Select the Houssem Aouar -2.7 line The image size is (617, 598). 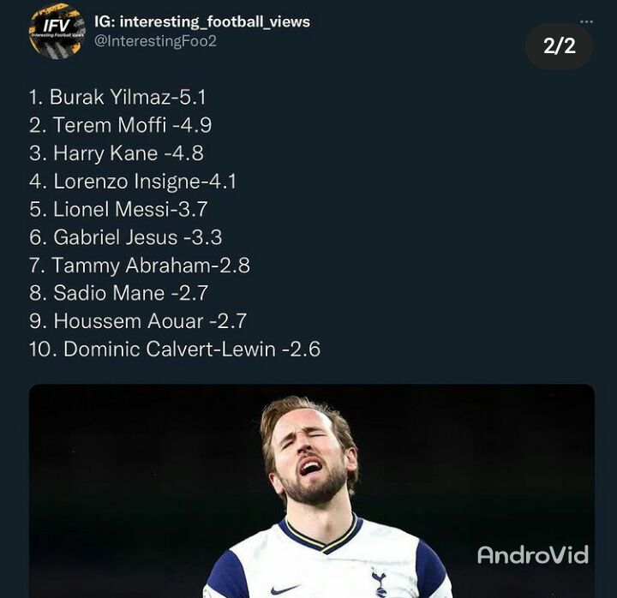coord(138,321)
